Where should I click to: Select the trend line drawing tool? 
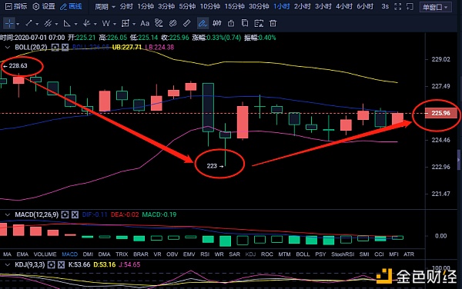[x=29, y=23]
